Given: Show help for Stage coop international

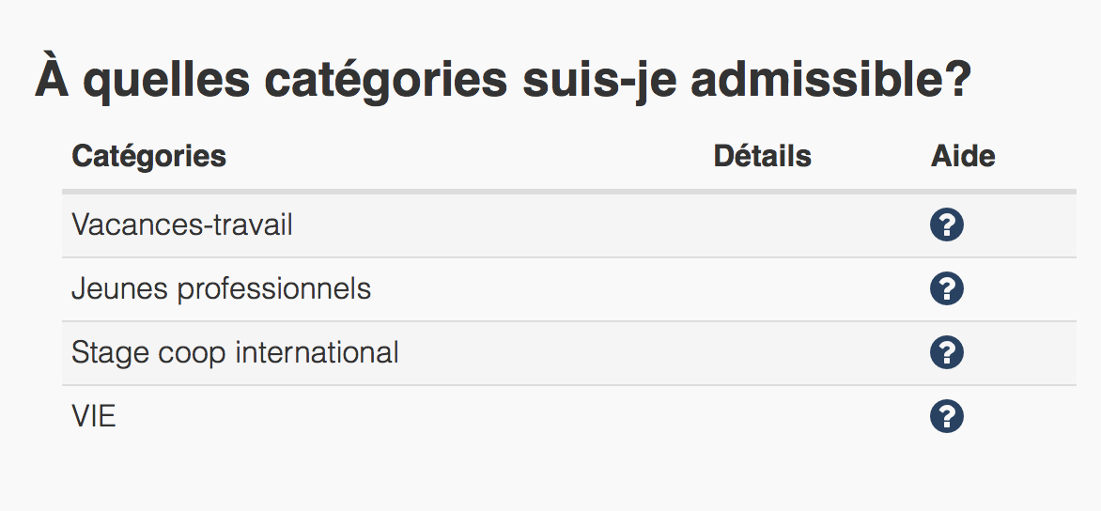Looking at the screenshot, I should 947,353.
